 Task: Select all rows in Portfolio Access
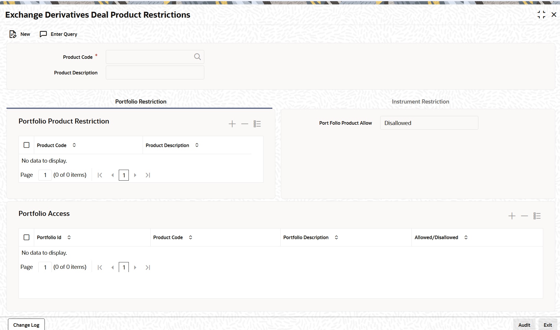(x=27, y=237)
